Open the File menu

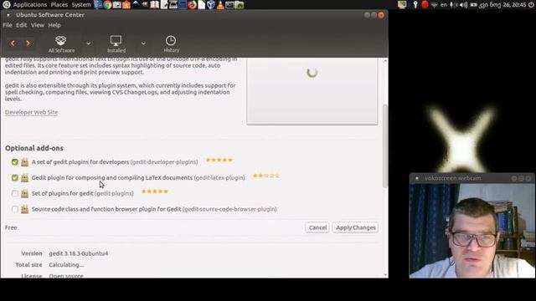tap(8, 25)
